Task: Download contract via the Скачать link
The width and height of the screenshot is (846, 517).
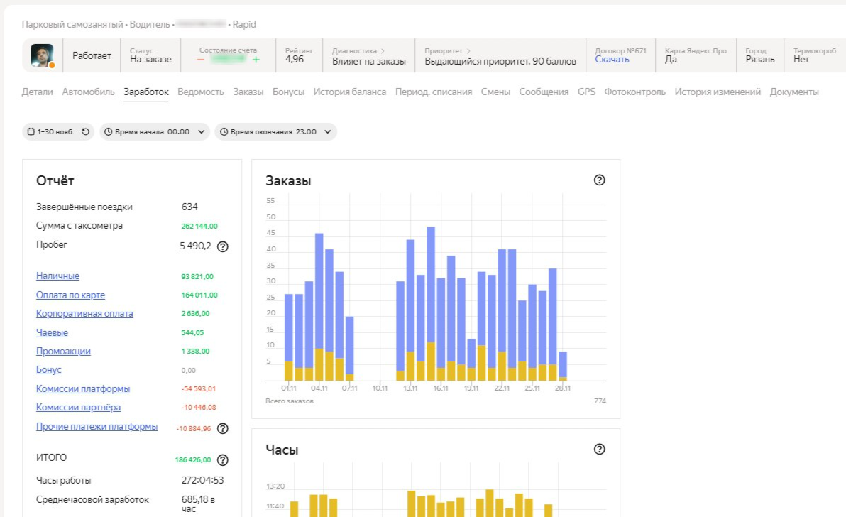Action: pos(612,60)
